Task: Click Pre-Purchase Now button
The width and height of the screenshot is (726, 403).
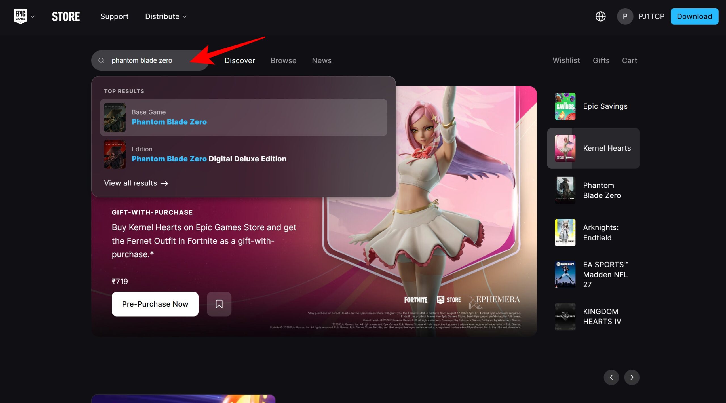Action: pyautogui.click(x=155, y=304)
